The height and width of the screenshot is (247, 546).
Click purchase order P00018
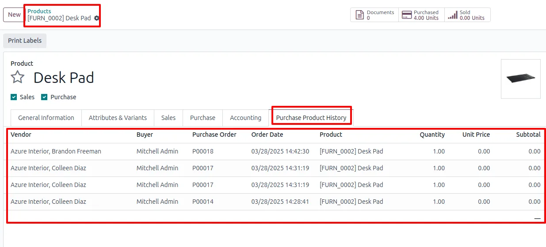click(203, 151)
